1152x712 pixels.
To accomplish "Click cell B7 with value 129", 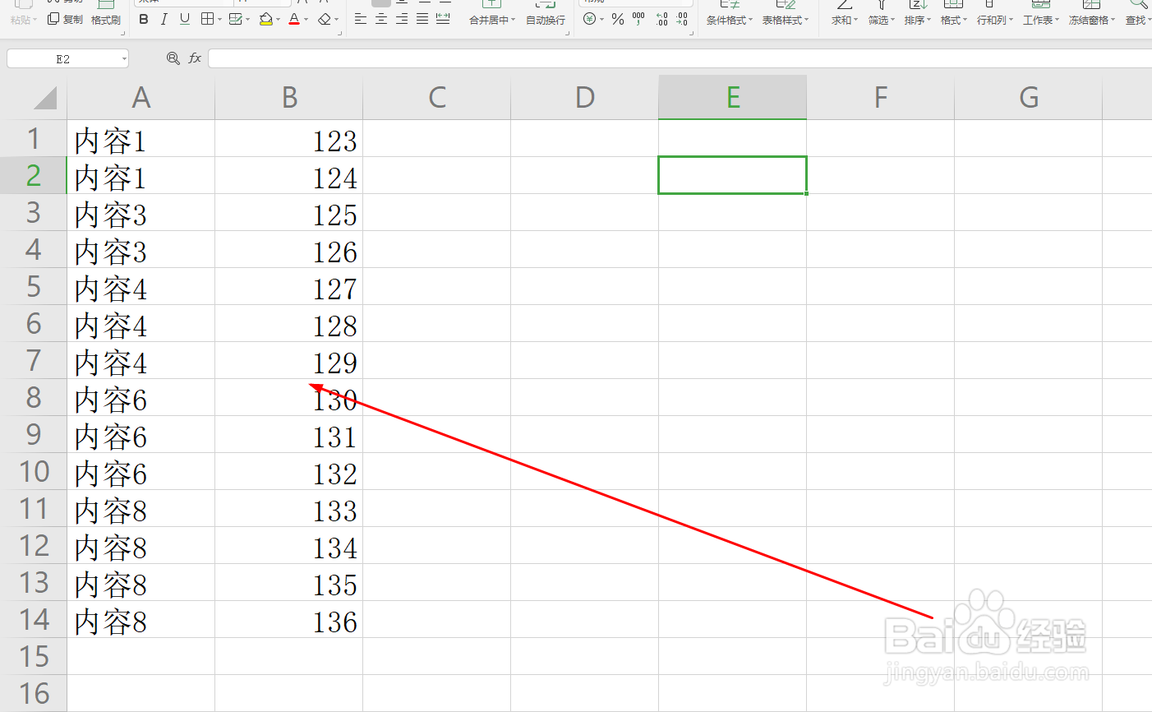I will [289, 360].
